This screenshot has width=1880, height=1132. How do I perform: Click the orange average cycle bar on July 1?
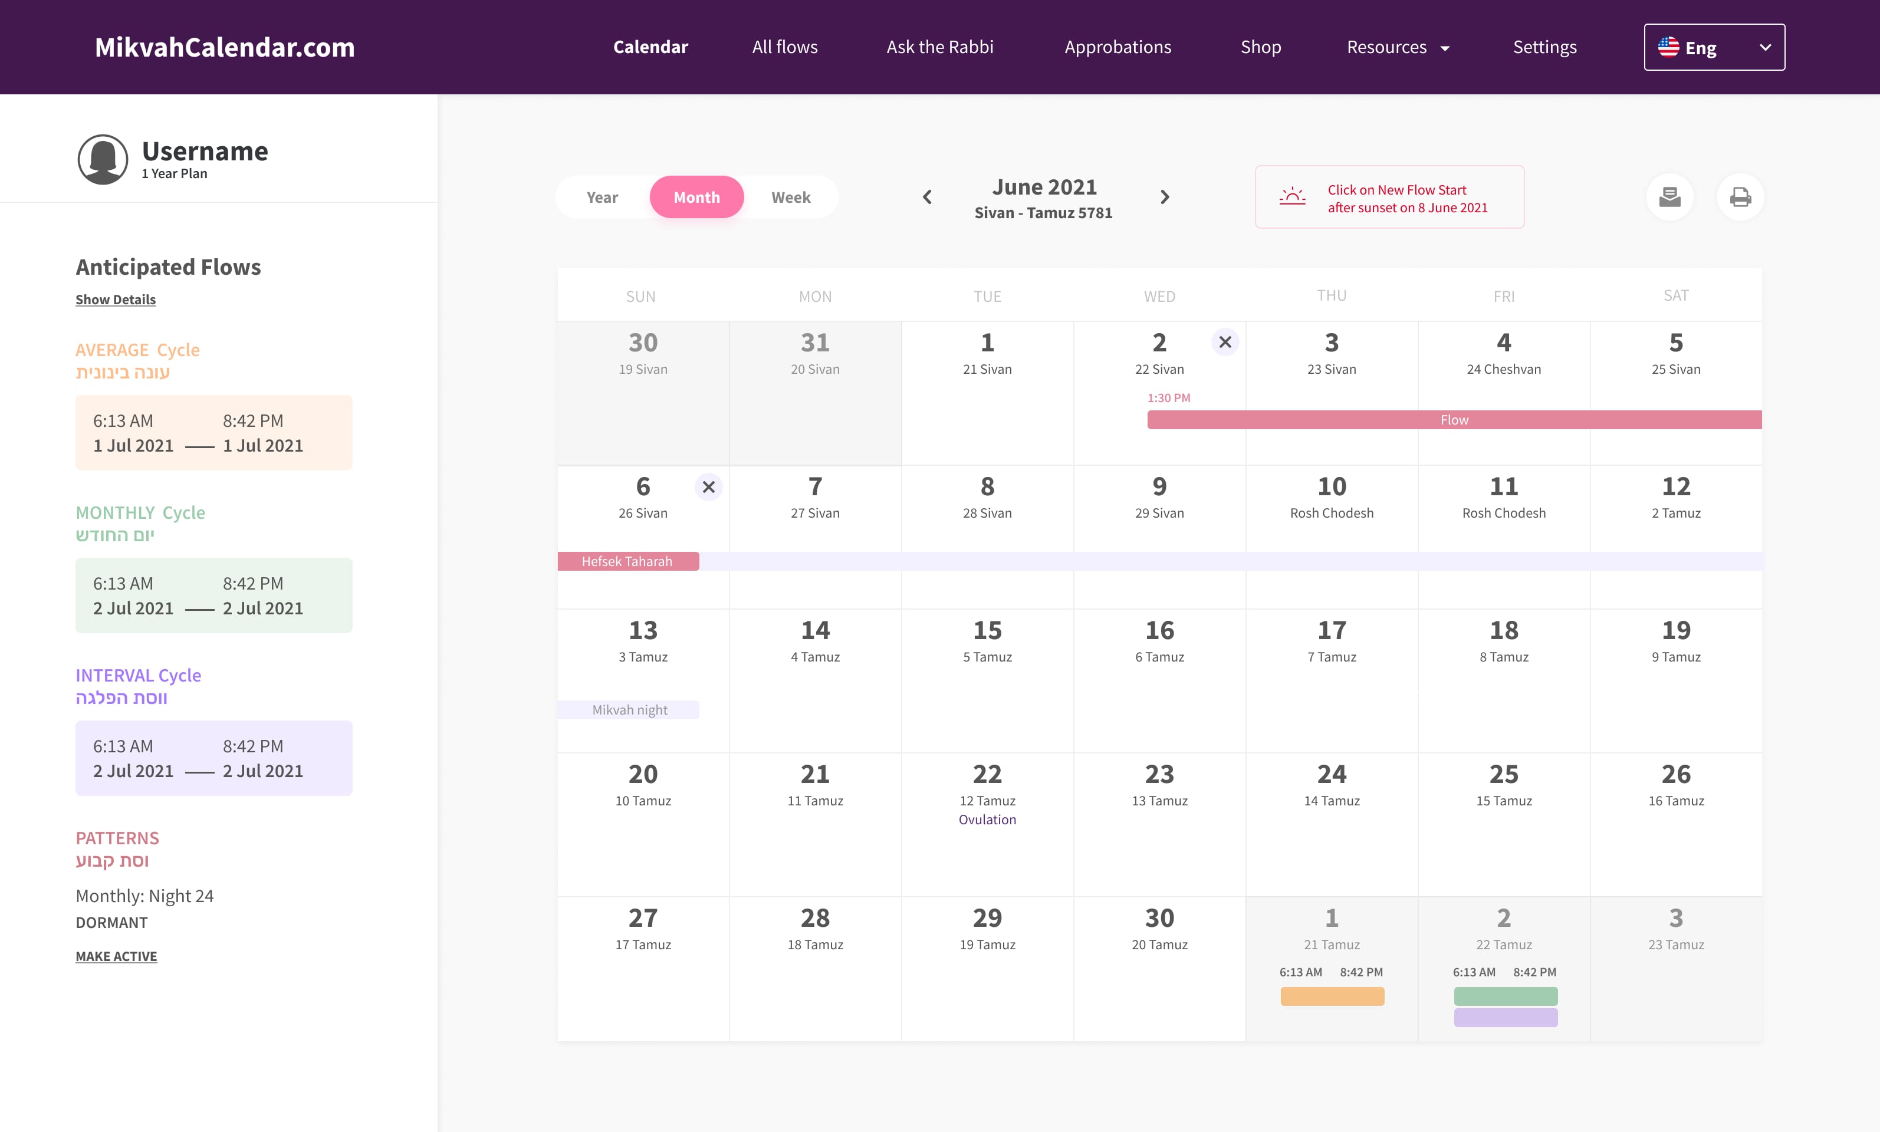1332,996
